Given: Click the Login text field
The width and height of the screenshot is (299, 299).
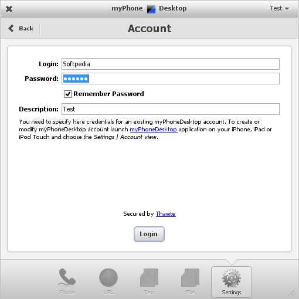Looking at the screenshot, I should [171, 64].
